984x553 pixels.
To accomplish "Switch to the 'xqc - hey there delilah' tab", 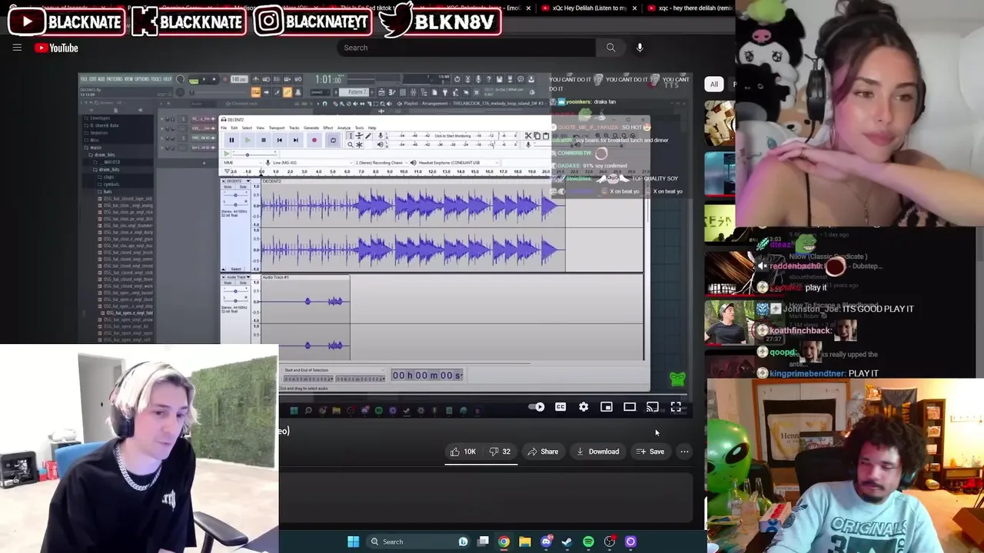I will pos(689,8).
